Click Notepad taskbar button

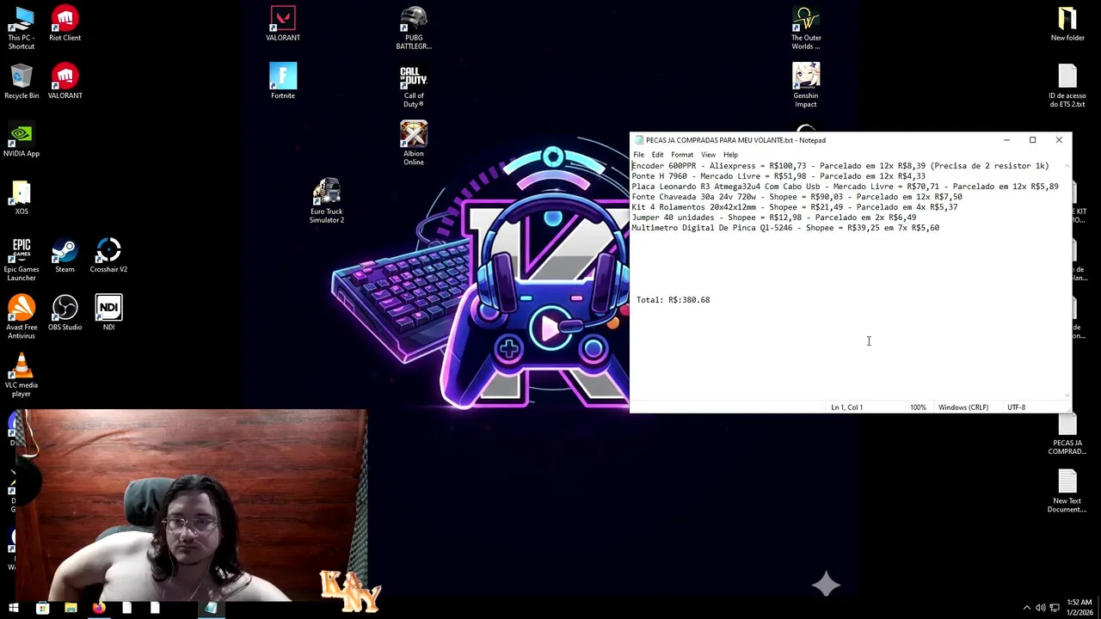tap(211, 609)
